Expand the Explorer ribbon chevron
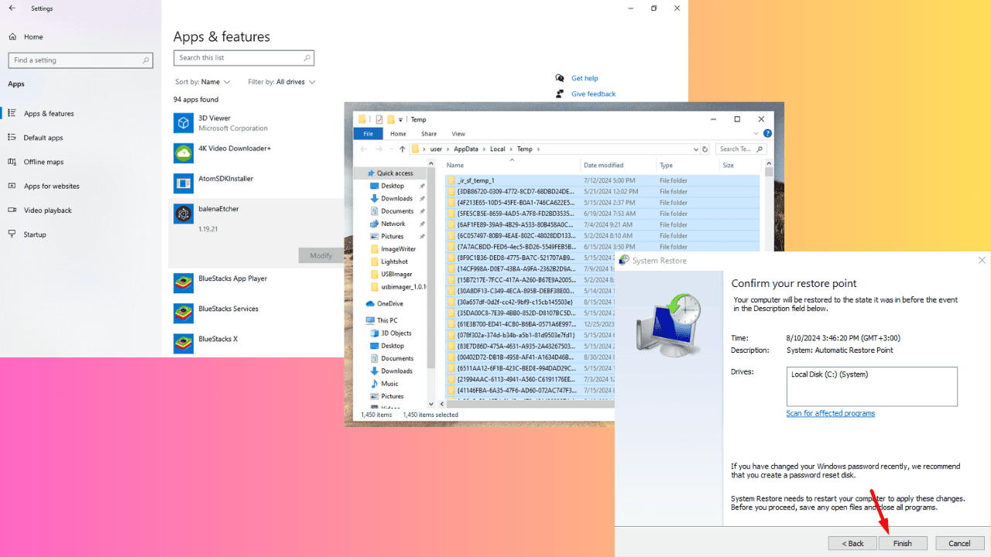This screenshot has width=991, height=557. pos(756,133)
